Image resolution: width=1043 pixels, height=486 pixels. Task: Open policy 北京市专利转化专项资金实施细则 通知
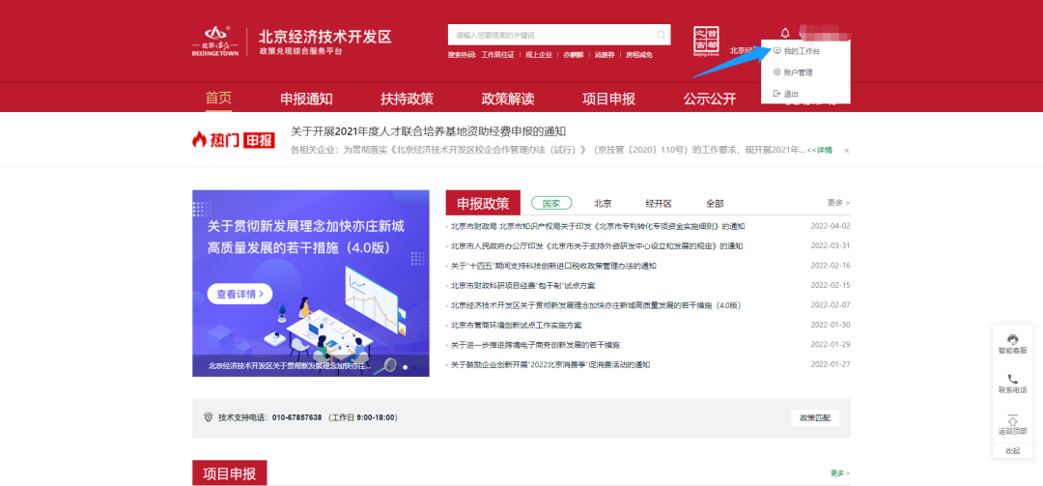pos(598,226)
